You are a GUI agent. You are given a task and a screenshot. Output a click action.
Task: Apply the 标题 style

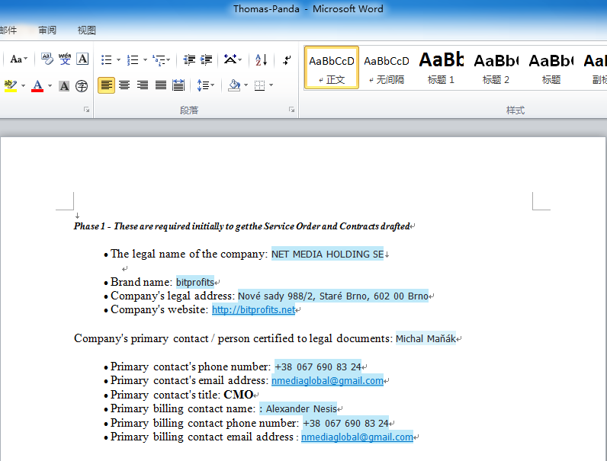[x=551, y=68]
